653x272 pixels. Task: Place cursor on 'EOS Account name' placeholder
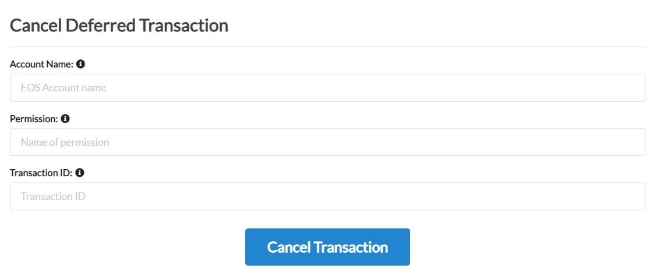tap(63, 88)
